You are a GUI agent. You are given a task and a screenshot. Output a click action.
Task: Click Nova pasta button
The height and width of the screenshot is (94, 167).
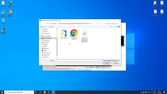[x=51, y=27]
